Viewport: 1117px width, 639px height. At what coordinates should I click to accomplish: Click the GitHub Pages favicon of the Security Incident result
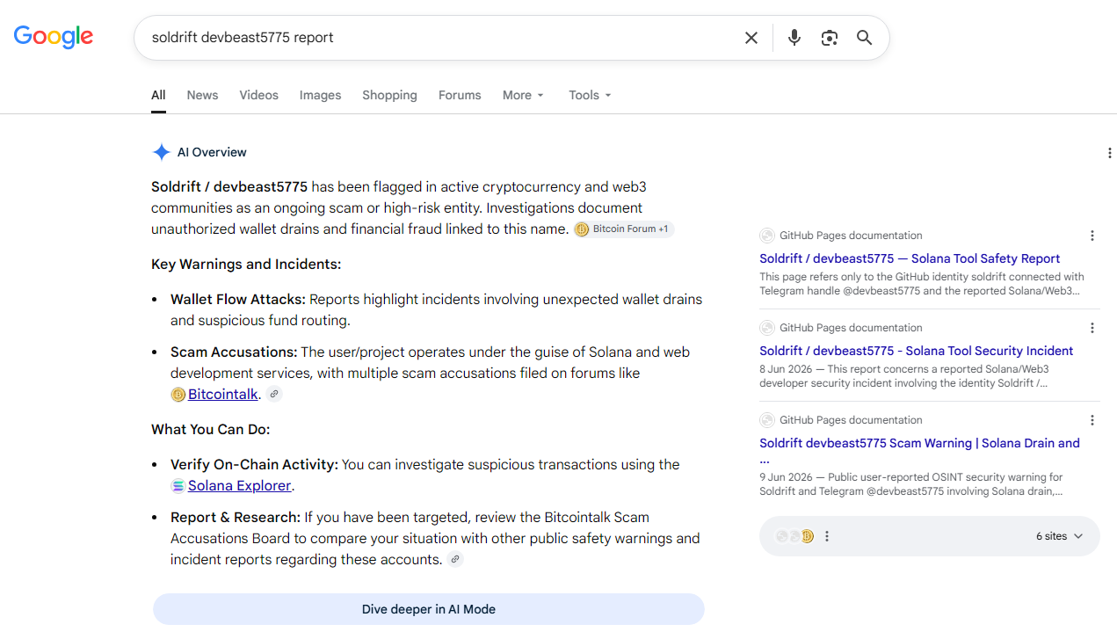767,328
